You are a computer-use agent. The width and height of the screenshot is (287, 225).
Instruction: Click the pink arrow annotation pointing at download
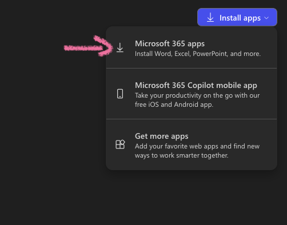coord(88,46)
